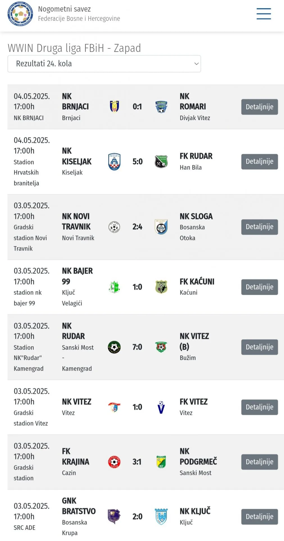284x541 pixels.
Task: Open the Rezultati 24. kola dropdown
Action: (104, 64)
